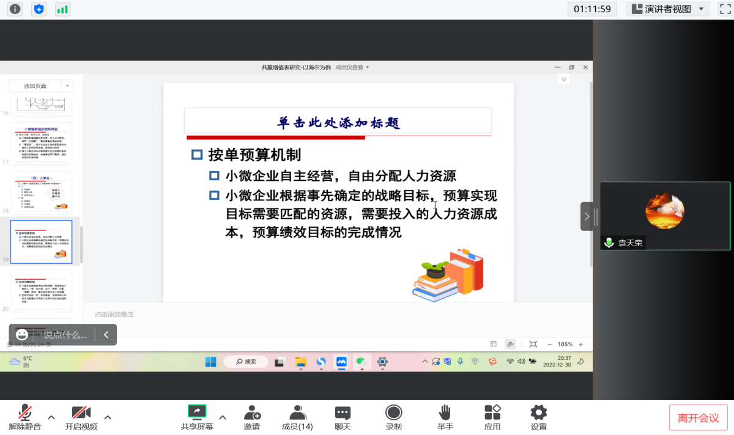Screen dimensions: 734x435
Task: Open the Apps panel
Action: [492, 417]
